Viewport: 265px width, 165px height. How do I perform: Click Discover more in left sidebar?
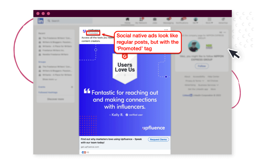pos(56,99)
